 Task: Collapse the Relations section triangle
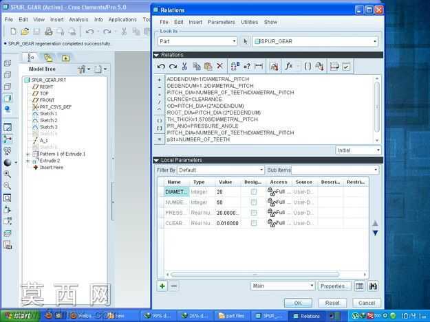tap(156, 55)
